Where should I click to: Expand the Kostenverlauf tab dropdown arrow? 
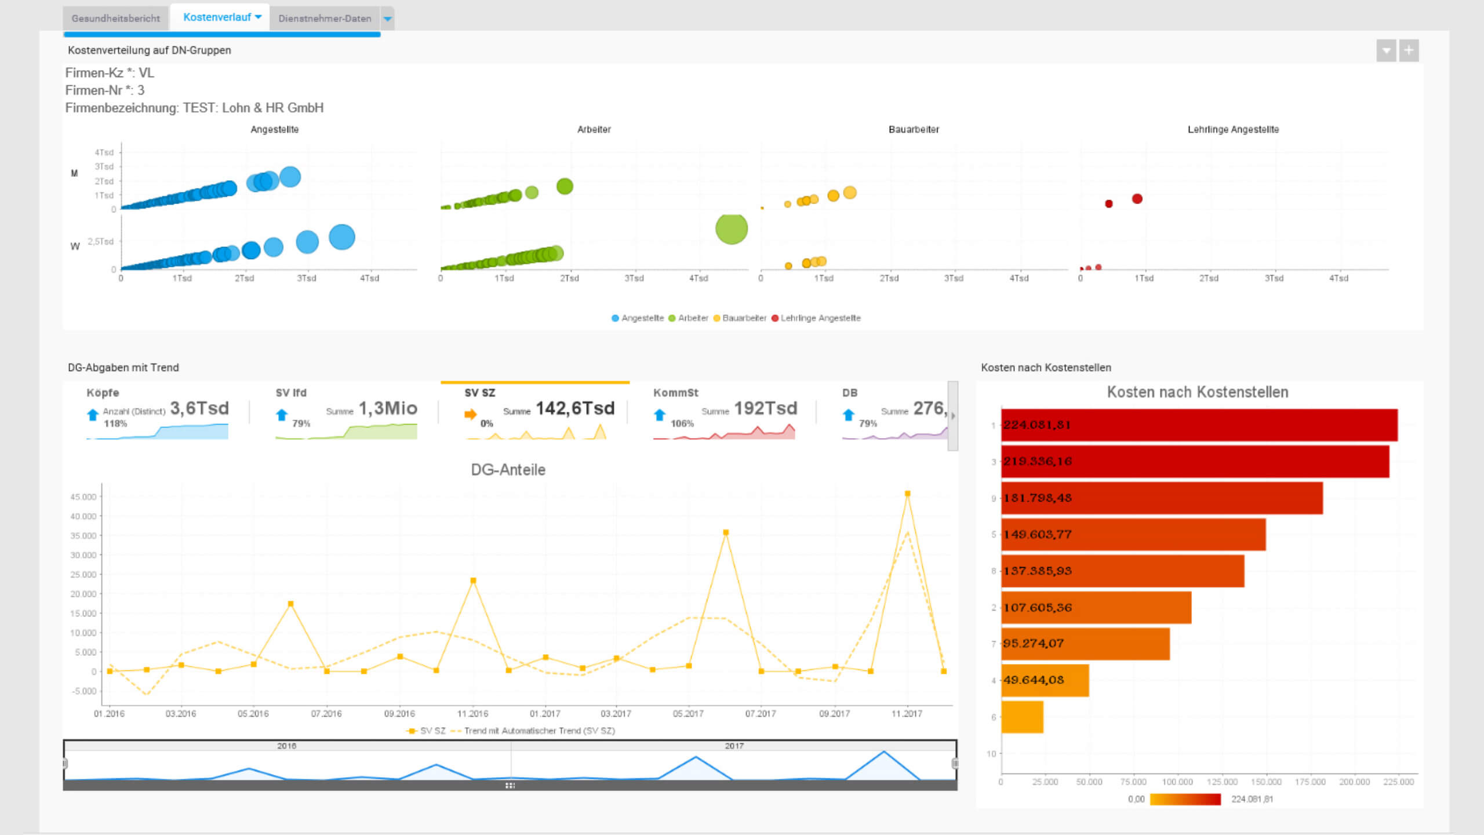[259, 17]
